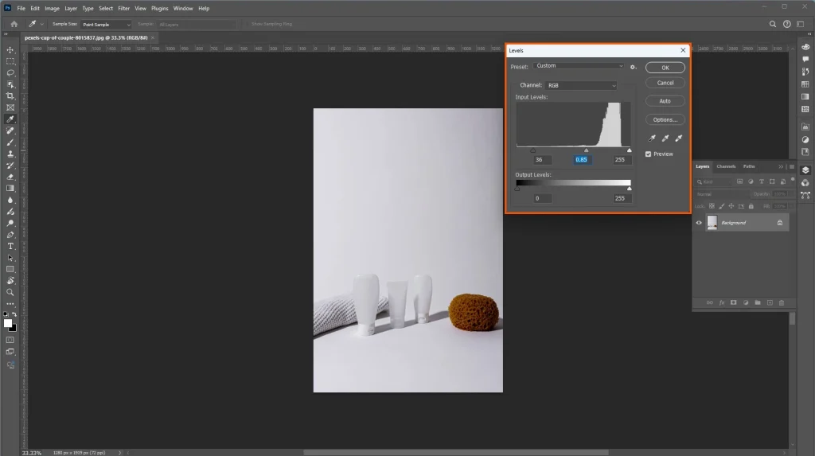Select the Brush tool

[10, 142]
